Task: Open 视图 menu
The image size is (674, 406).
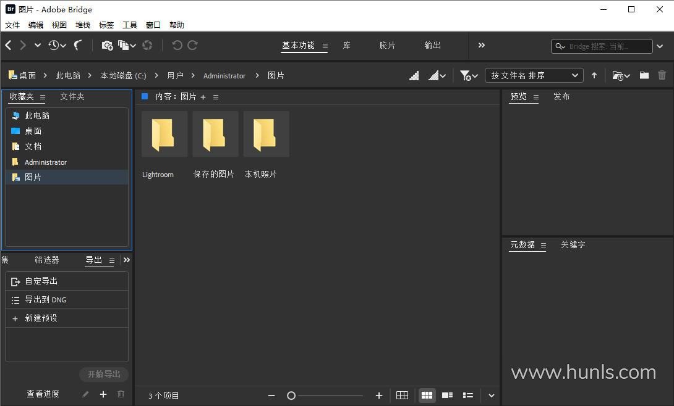Action: click(x=59, y=25)
